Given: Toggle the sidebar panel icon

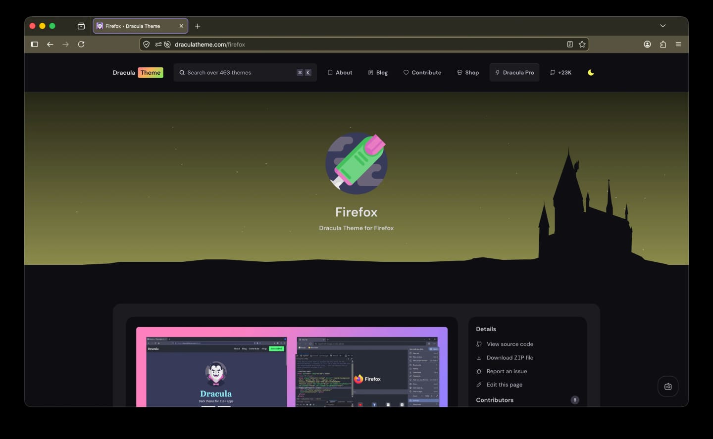Looking at the screenshot, I should (x=35, y=44).
